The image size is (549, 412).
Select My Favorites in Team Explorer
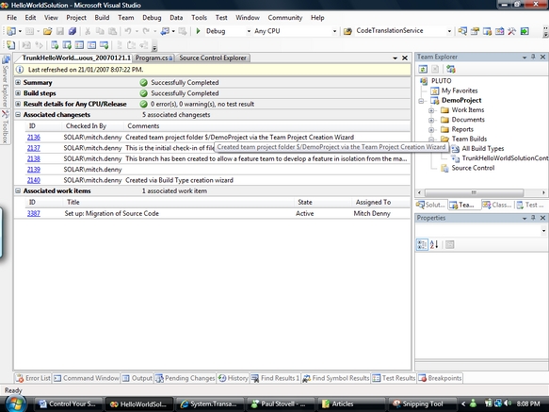[x=460, y=91]
